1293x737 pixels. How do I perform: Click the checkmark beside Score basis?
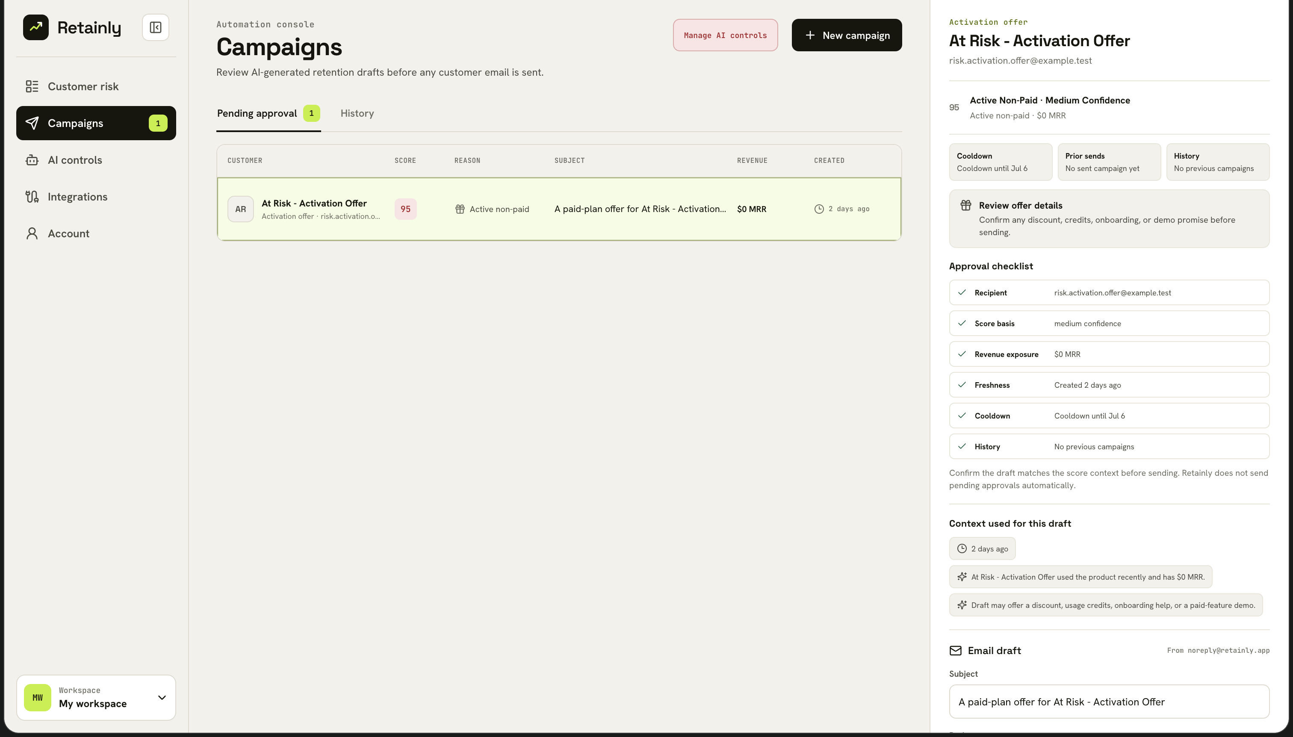tap(962, 324)
